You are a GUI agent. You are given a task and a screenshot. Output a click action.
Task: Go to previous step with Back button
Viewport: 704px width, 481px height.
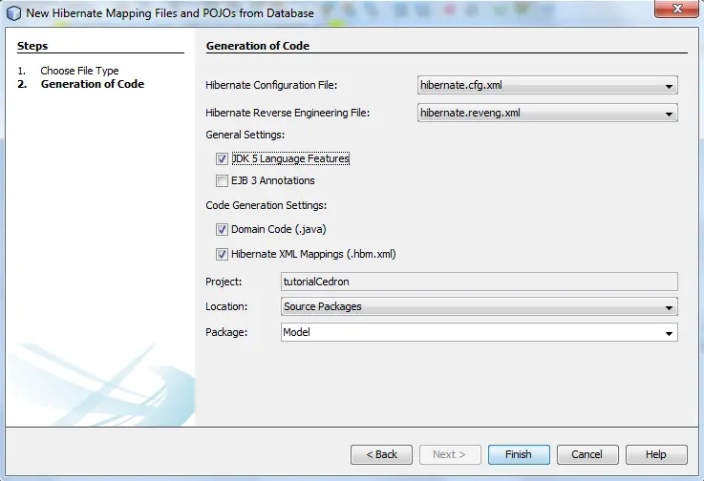tap(381, 454)
